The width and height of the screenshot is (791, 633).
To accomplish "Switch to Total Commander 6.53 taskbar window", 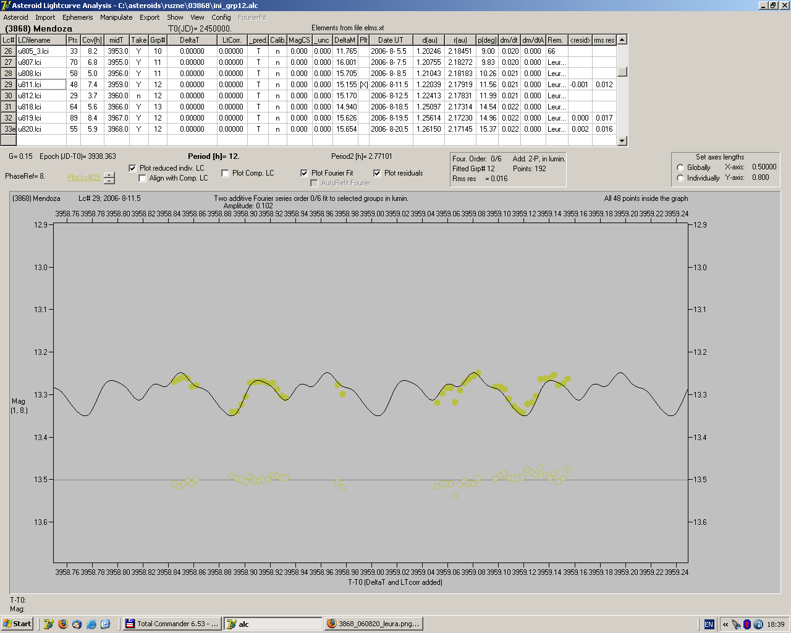I will [172, 624].
